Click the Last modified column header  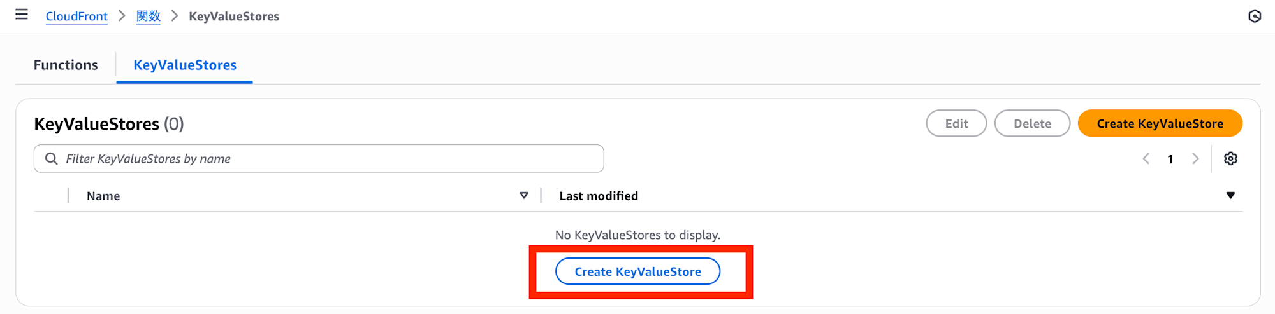coord(599,196)
